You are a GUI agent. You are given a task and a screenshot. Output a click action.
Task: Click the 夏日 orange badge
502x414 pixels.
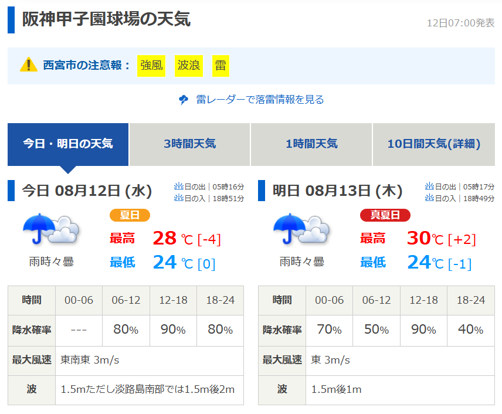click(130, 215)
